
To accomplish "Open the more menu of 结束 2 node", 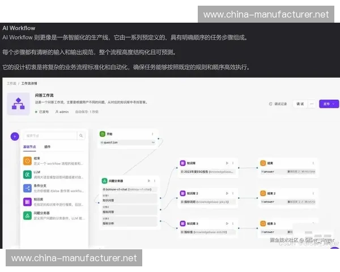I will point(313,193).
